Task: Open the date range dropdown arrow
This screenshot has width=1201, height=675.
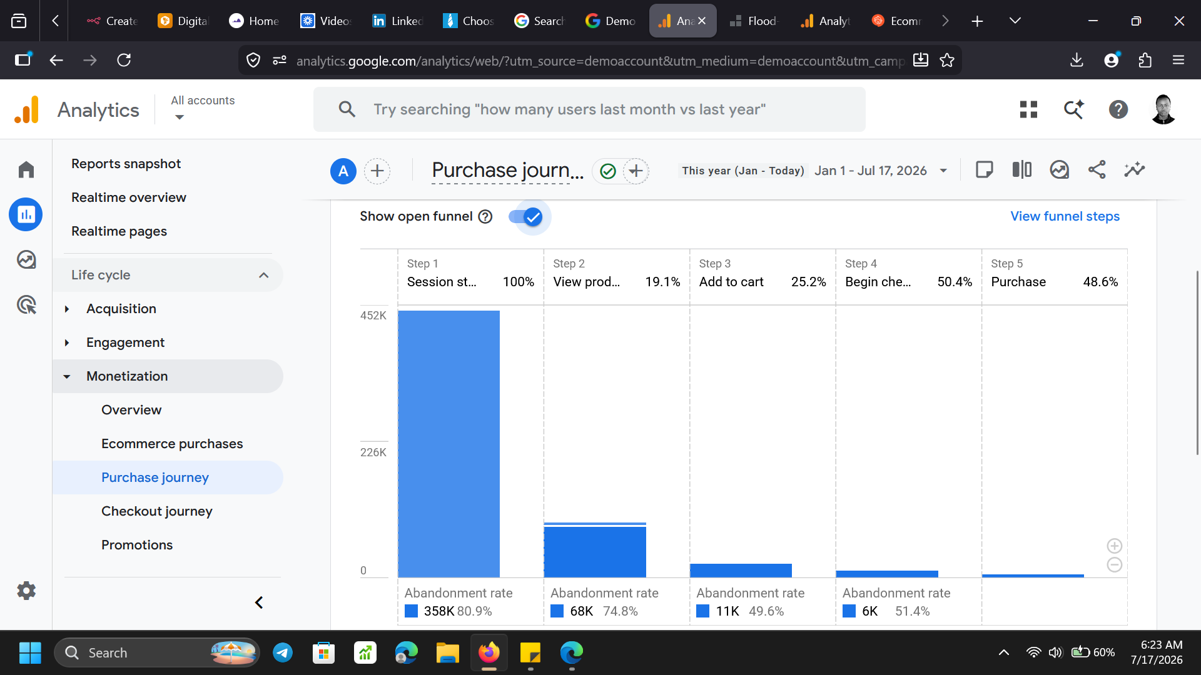Action: click(x=943, y=171)
